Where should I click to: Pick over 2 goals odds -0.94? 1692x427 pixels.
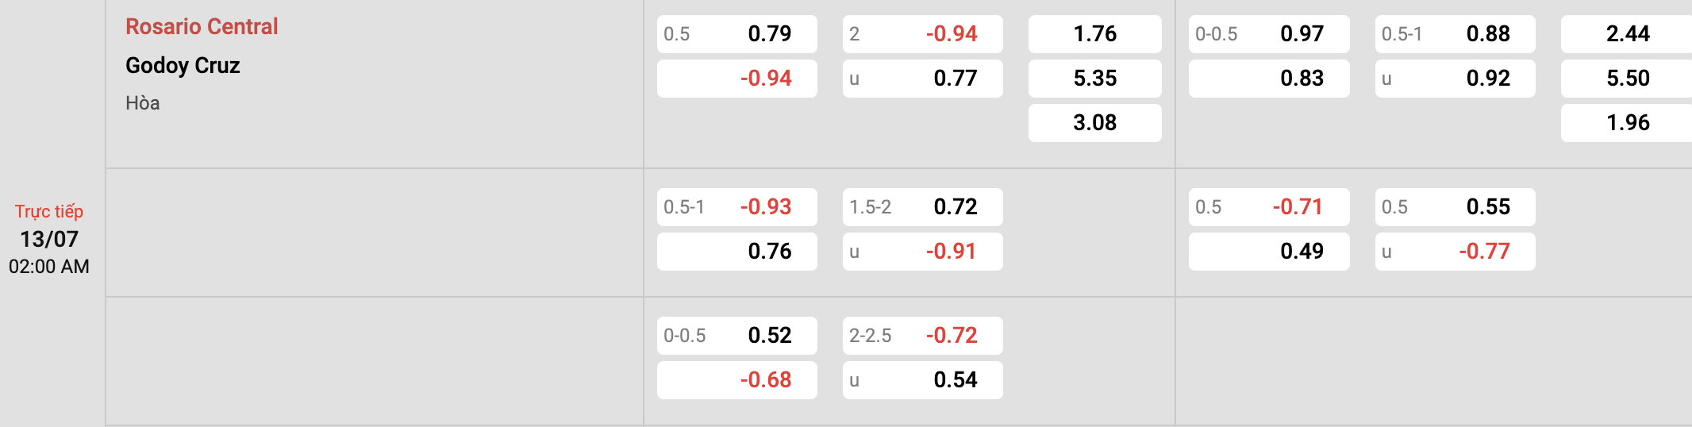tap(923, 34)
